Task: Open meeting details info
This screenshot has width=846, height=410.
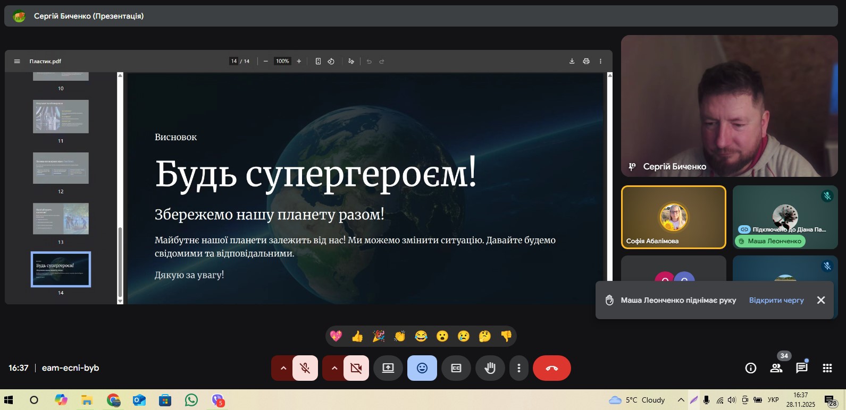Action: 751,368
